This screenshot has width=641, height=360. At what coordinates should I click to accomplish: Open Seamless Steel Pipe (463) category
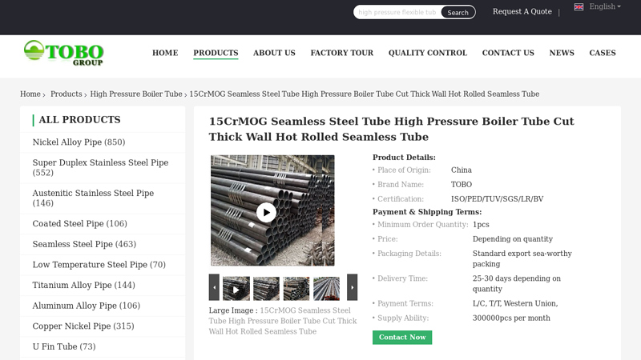click(84, 244)
